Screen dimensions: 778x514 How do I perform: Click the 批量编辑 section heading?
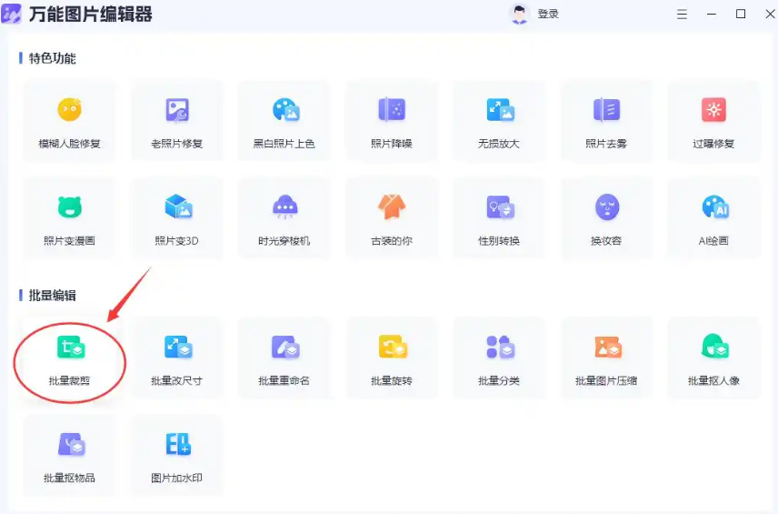click(52, 296)
